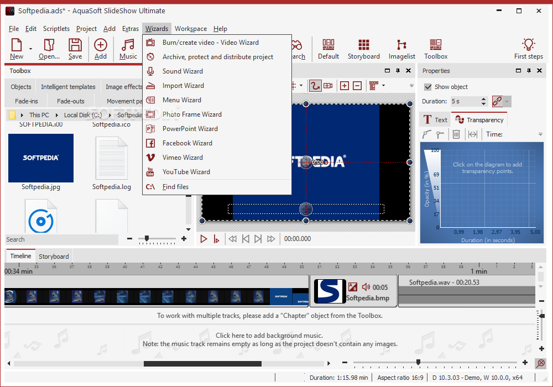Switch to the Storyboard tab below
553x387 pixels.
54,256
